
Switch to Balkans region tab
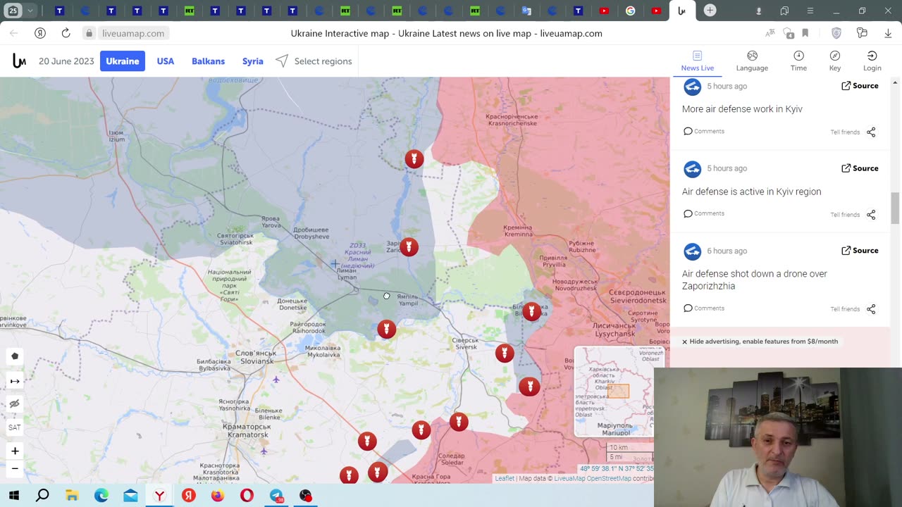208,61
